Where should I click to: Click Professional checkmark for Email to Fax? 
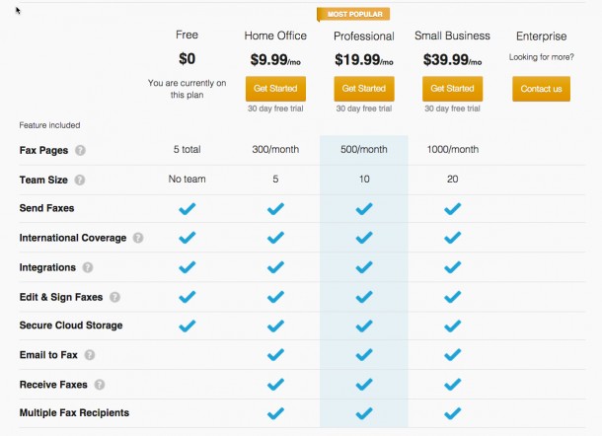point(363,355)
